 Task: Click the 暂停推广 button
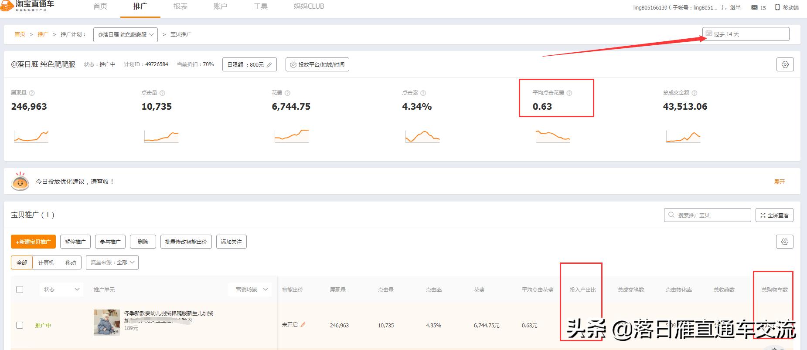pyautogui.click(x=75, y=242)
